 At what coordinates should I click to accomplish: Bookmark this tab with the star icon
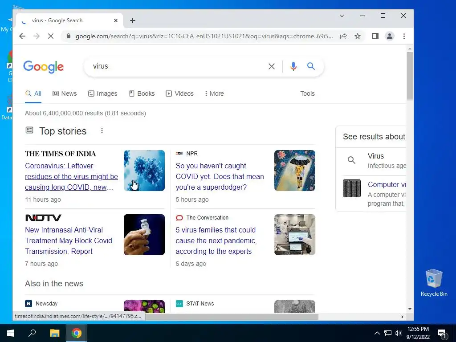click(358, 37)
